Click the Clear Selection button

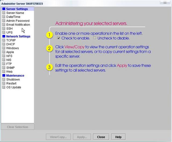pos(17,127)
